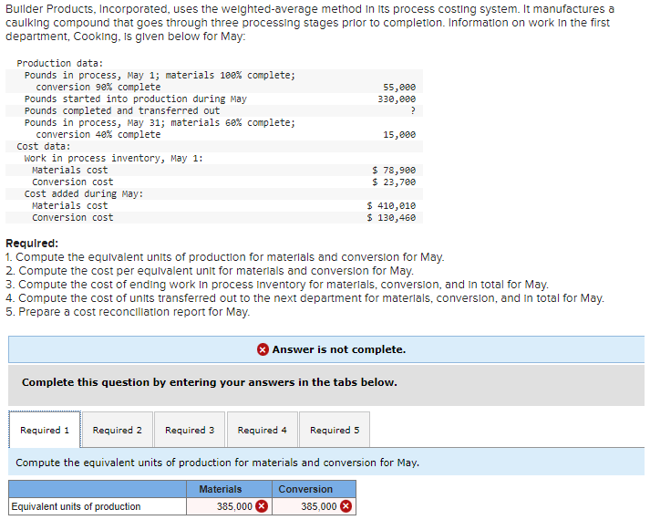Click the Materials column header

[x=229, y=489]
